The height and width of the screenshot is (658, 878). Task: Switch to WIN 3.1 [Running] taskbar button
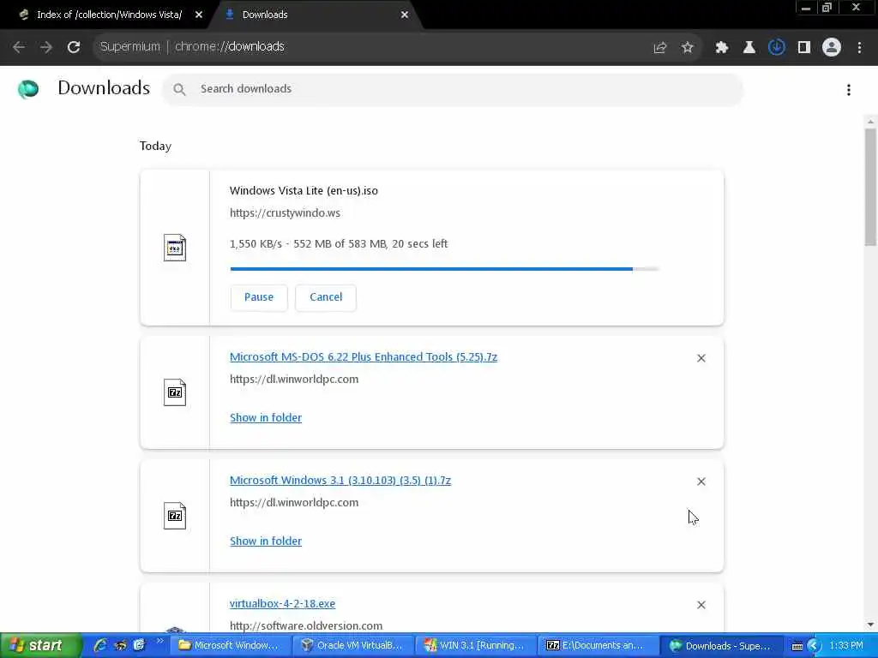click(475, 646)
